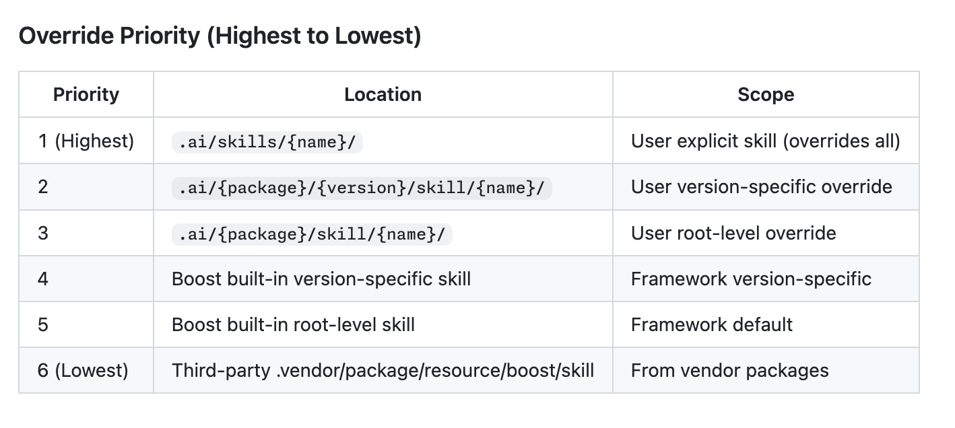
Task: Click the Priority column header
Action: [x=86, y=94]
